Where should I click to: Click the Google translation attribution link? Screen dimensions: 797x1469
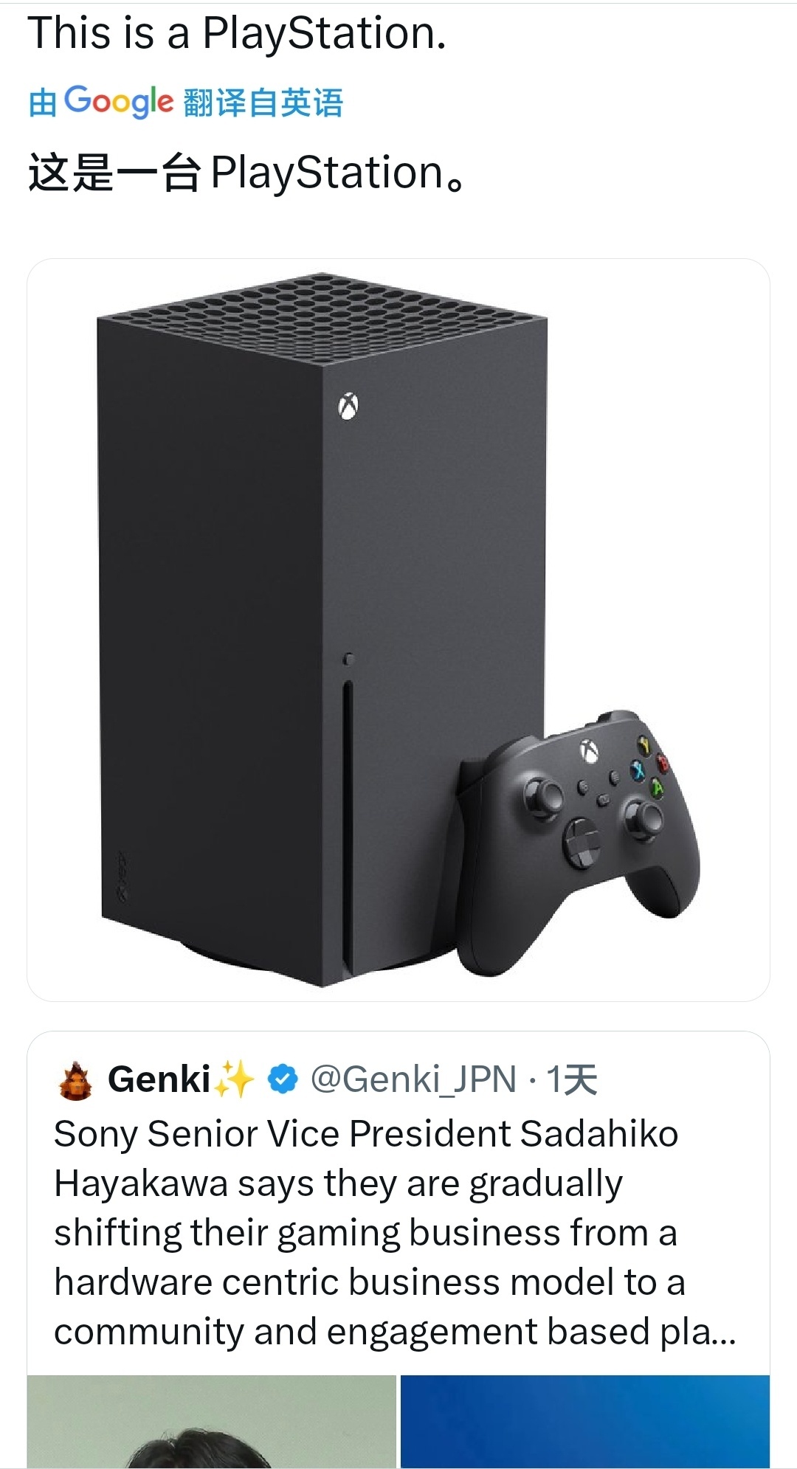click(x=186, y=102)
